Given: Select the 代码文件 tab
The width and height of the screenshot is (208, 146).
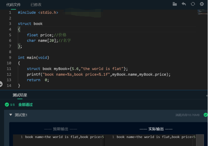Looking at the screenshot, I should point(14,5).
